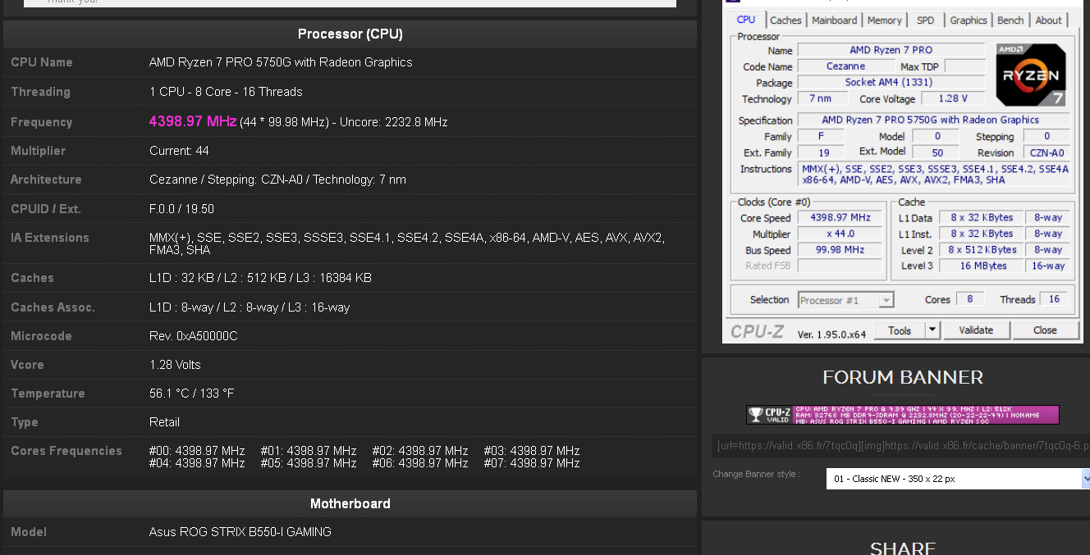Click the Threading value 1 CPU - 8 Core
The width and height of the screenshot is (1090, 555).
226,92
